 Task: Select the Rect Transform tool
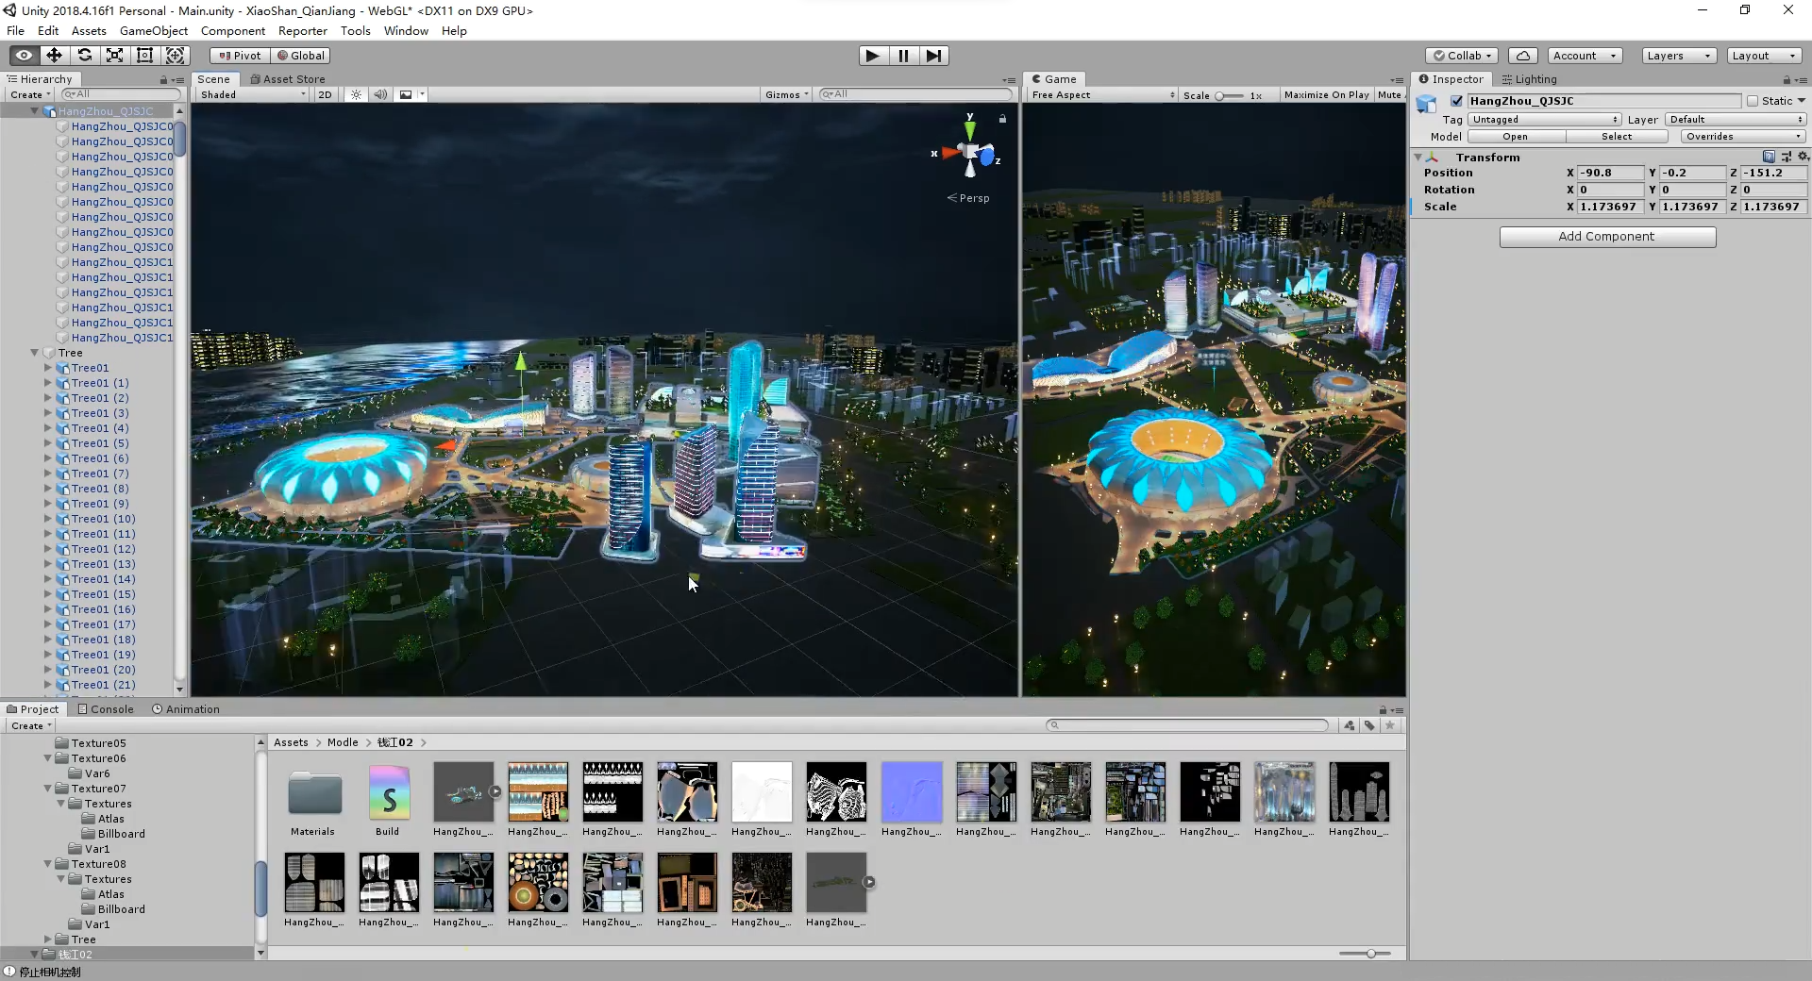click(144, 56)
